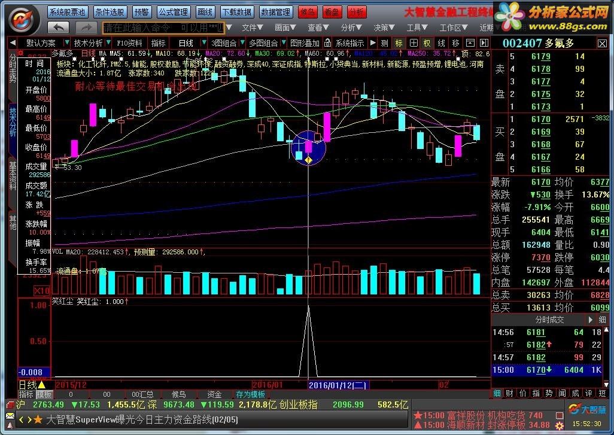The height and width of the screenshot is (435, 614).
Task: Click the right triangle after 系统指示
Action: [x=373, y=42]
